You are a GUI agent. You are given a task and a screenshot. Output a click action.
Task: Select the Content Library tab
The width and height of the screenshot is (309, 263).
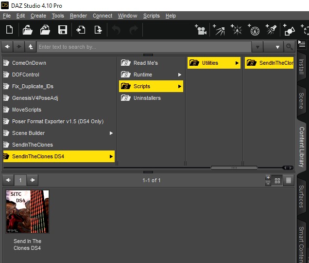[x=302, y=147]
